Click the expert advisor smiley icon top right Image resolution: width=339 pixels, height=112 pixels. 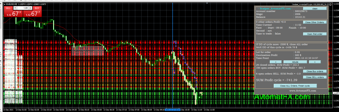tap(330, 4)
